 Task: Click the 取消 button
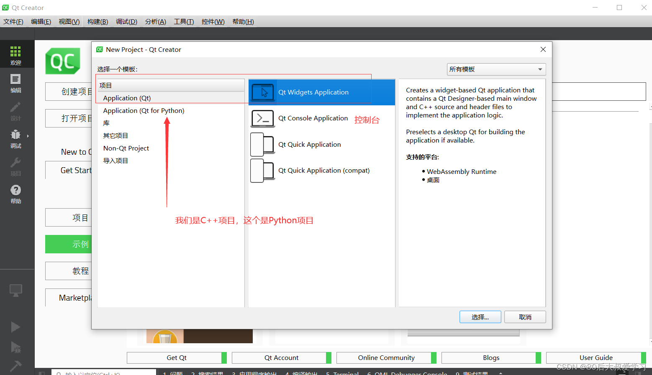point(525,317)
